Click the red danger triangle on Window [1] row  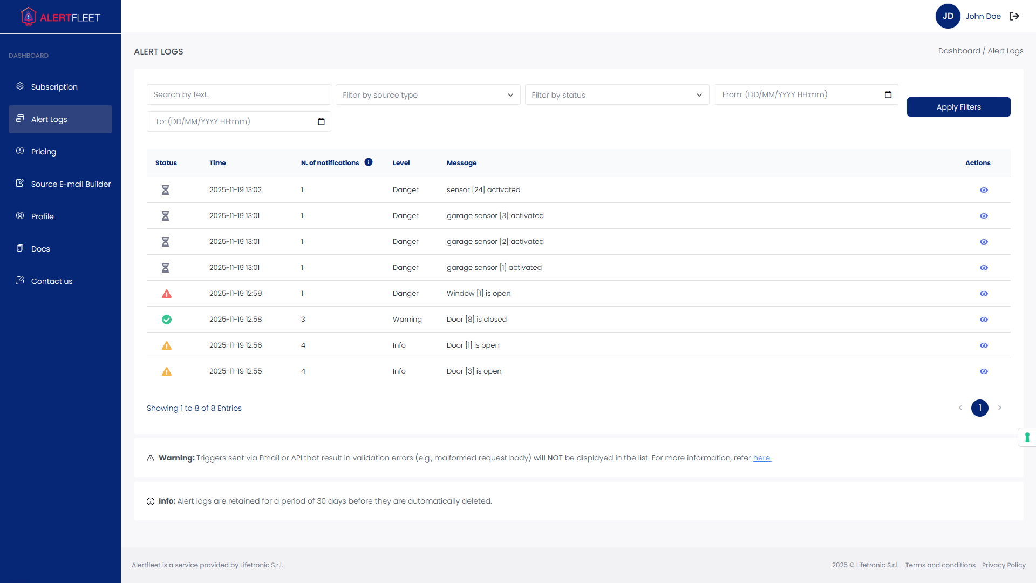click(x=166, y=293)
